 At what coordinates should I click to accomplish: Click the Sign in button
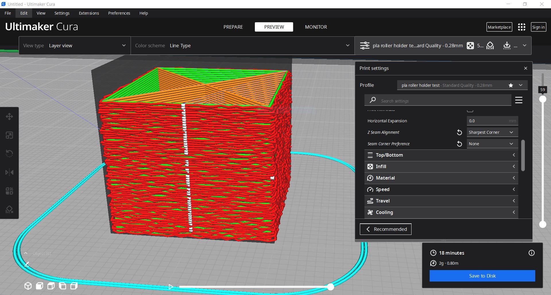point(538,27)
